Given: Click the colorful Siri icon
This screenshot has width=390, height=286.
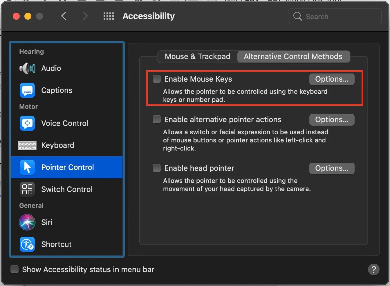Looking at the screenshot, I should [x=27, y=222].
